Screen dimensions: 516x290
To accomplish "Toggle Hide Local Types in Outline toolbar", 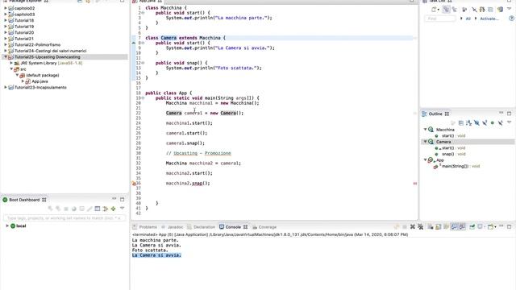I will (x=500, y=123).
